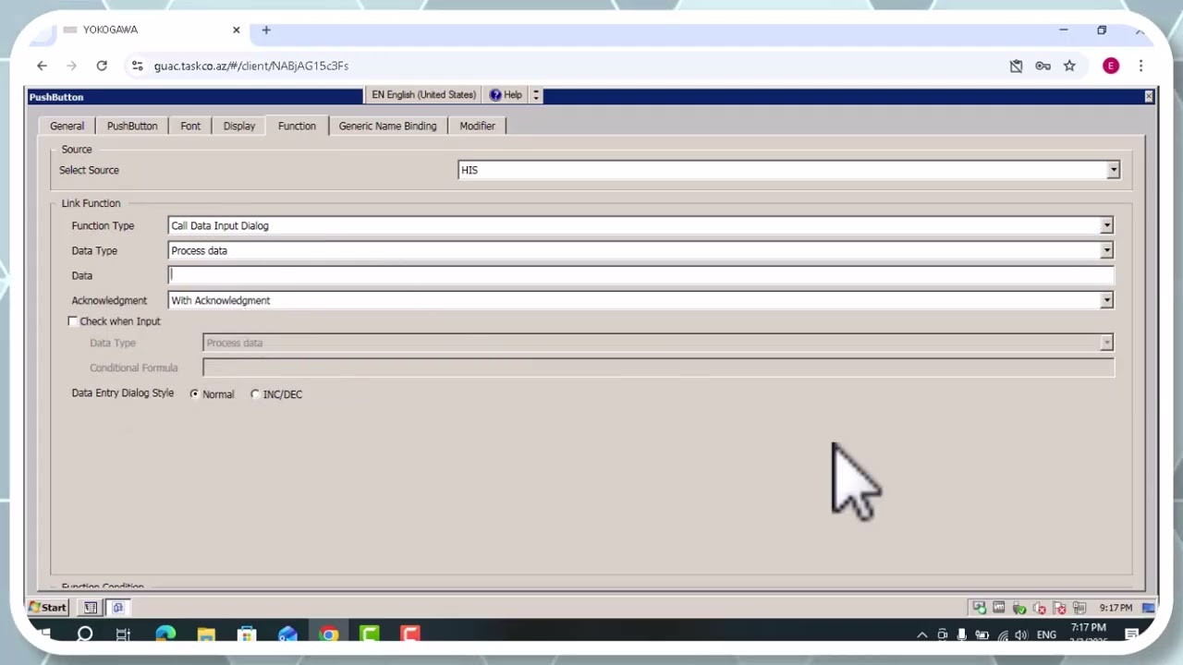This screenshot has height=665, width=1183.
Task: Open the Chrome profile avatar
Action: [1111, 66]
